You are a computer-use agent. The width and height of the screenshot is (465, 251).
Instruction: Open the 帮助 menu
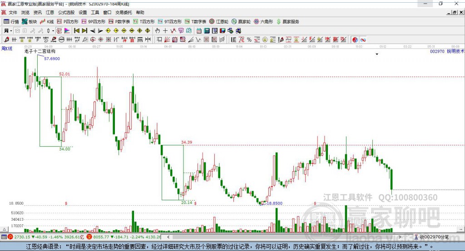pyautogui.click(x=140, y=12)
